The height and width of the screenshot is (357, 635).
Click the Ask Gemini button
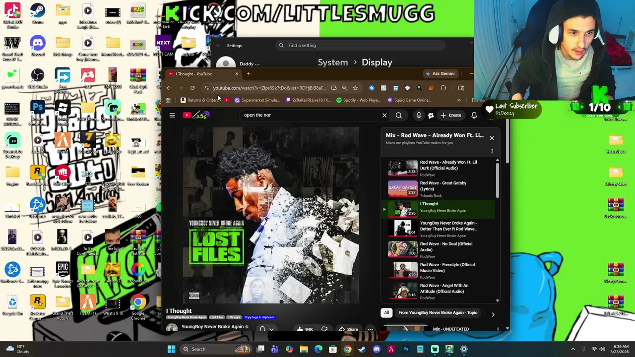[x=440, y=74]
